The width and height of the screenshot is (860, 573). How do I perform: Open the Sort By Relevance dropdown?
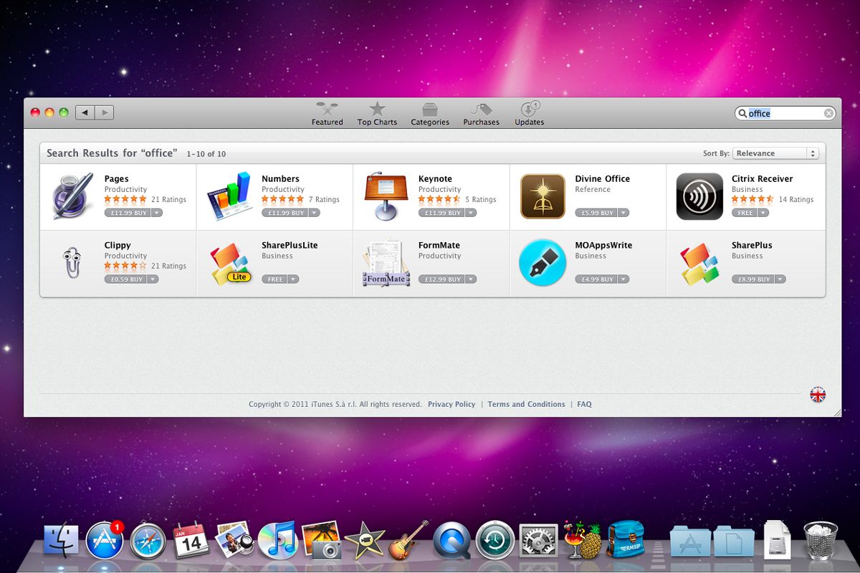click(x=775, y=153)
